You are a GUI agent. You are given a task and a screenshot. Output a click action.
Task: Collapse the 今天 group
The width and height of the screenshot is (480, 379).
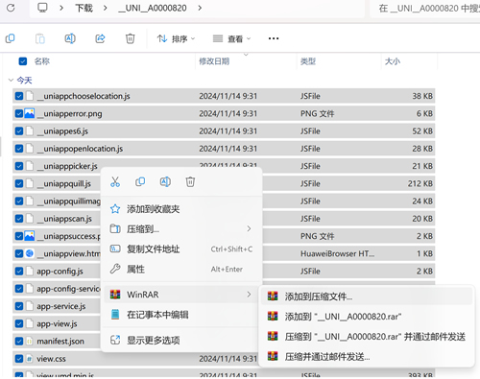coord(11,80)
